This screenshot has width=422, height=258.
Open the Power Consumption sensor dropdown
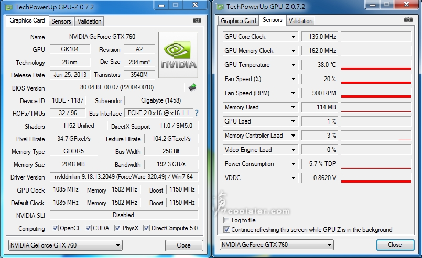[x=293, y=164]
